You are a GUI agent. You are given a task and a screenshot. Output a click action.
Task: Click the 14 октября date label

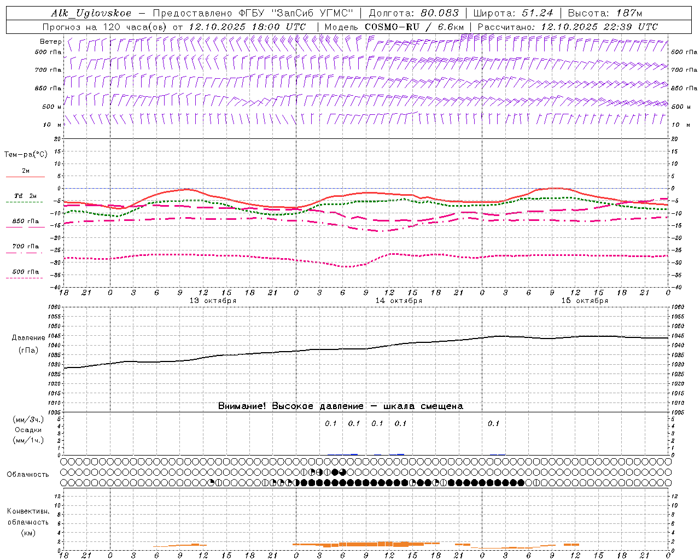pyautogui.click(x=399, y=301)
